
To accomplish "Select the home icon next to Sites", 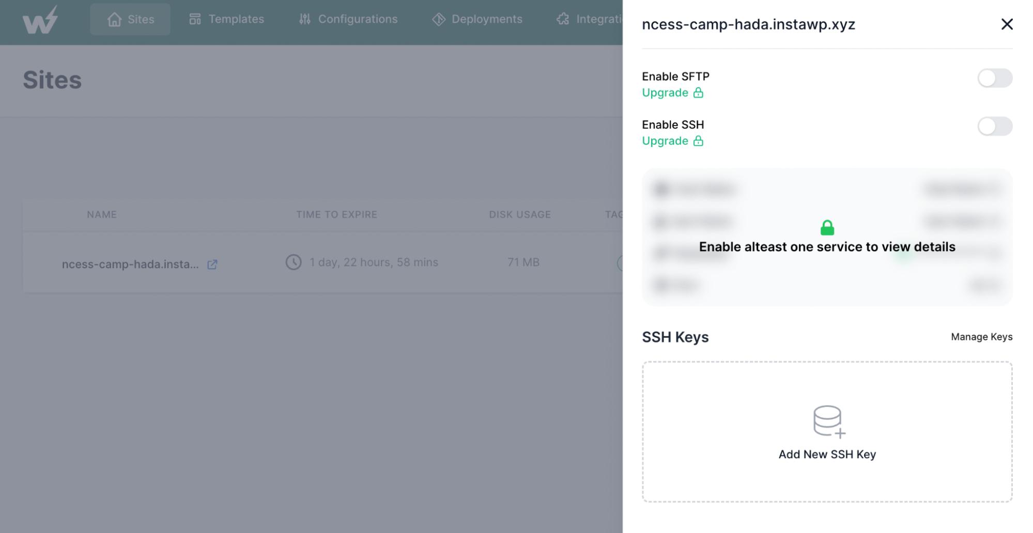I will [x=115, y=19].
